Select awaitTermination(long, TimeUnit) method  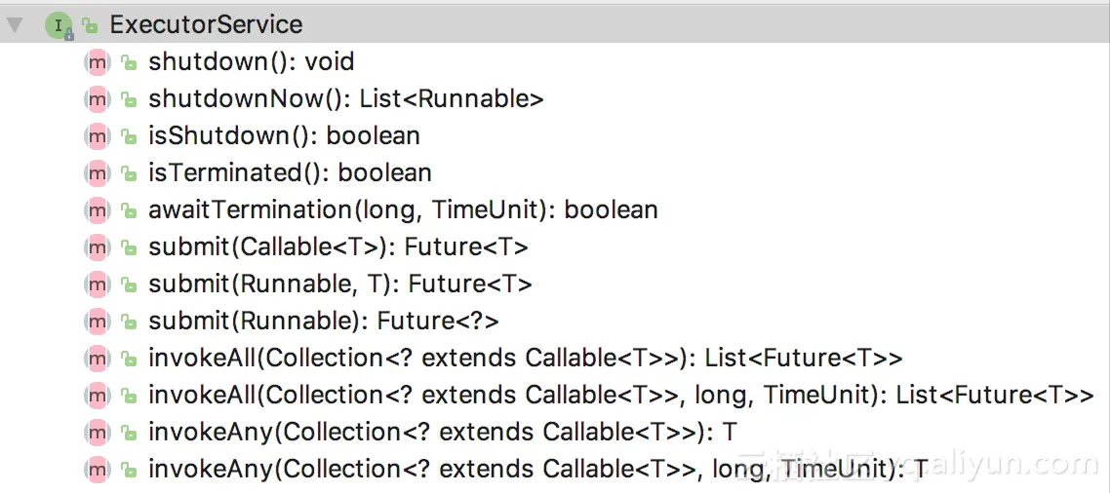pos(403,210)
